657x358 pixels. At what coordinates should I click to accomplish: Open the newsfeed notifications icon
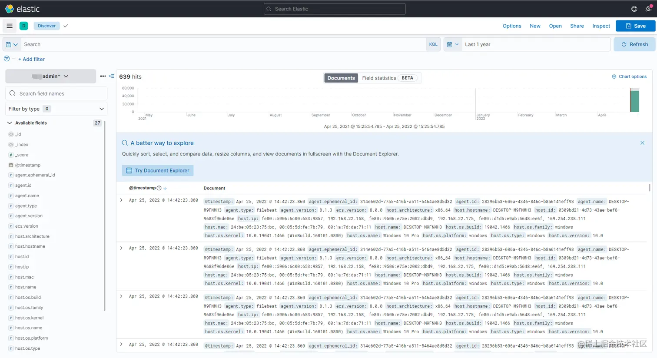[x=648, y=9]
